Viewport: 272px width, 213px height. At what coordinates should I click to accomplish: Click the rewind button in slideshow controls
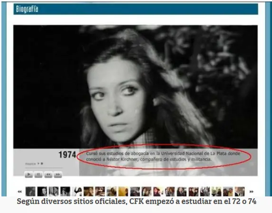coord(48,174)
